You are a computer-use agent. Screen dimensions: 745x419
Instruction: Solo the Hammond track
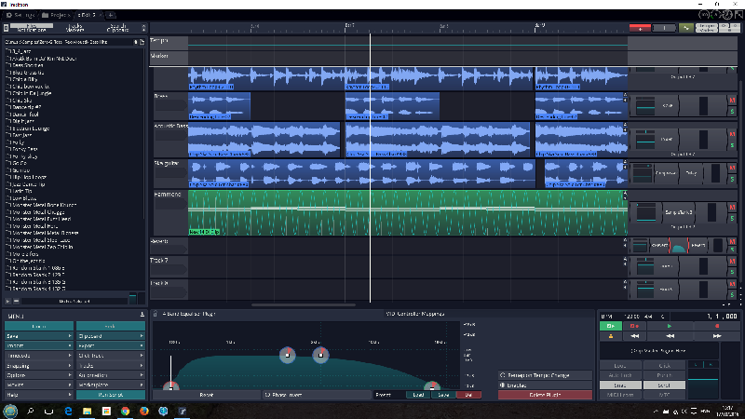point(732,218)
